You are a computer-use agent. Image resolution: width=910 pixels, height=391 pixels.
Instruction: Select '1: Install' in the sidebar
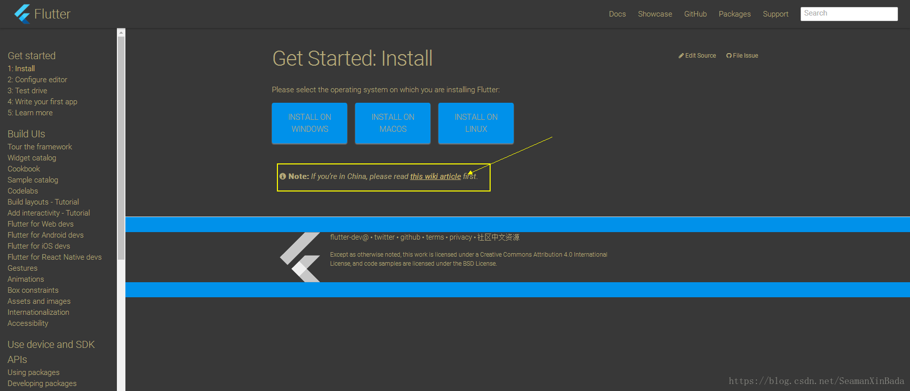tap(21, 69)
